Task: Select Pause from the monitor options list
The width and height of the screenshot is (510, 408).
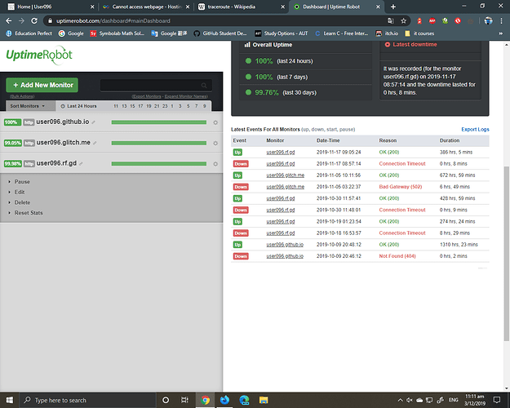Action: click(22, 182)
